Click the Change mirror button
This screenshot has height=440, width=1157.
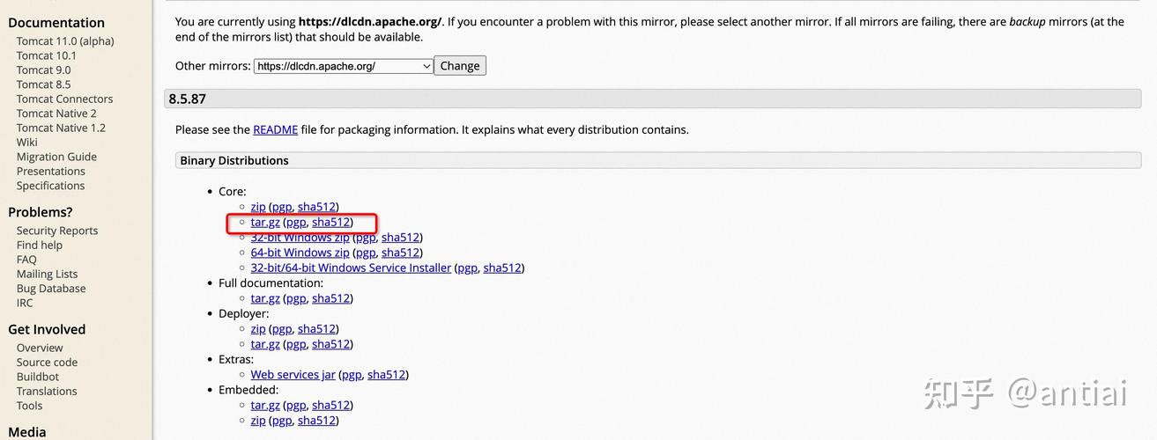coord(460,66)
